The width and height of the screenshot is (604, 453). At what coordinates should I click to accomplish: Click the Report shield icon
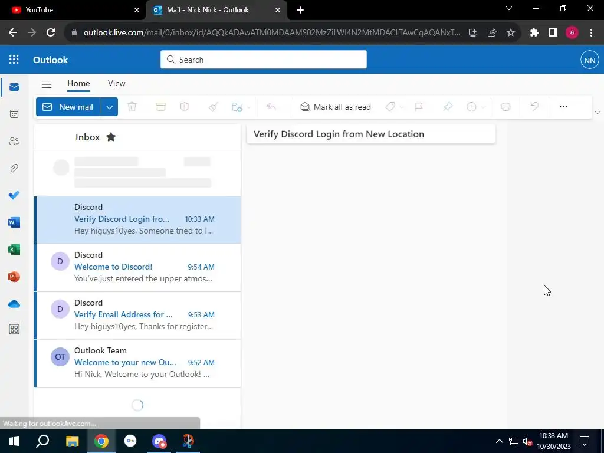185,107
